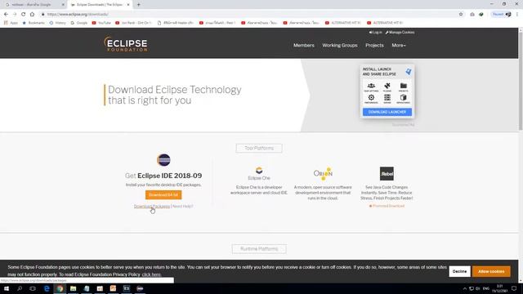523x294 pixels.
Task: Bookmark this page with star icon
Action: [461, 15]
